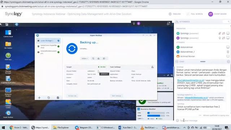Toggle camera icon for first Synology presenter

(224, 34)
